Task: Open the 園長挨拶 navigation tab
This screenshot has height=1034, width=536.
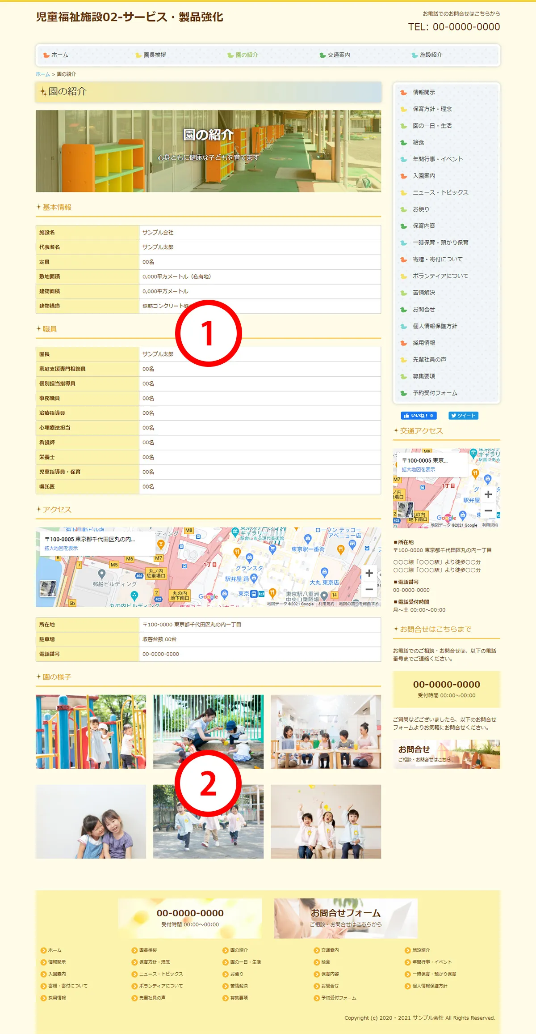Action: (155, 55)
